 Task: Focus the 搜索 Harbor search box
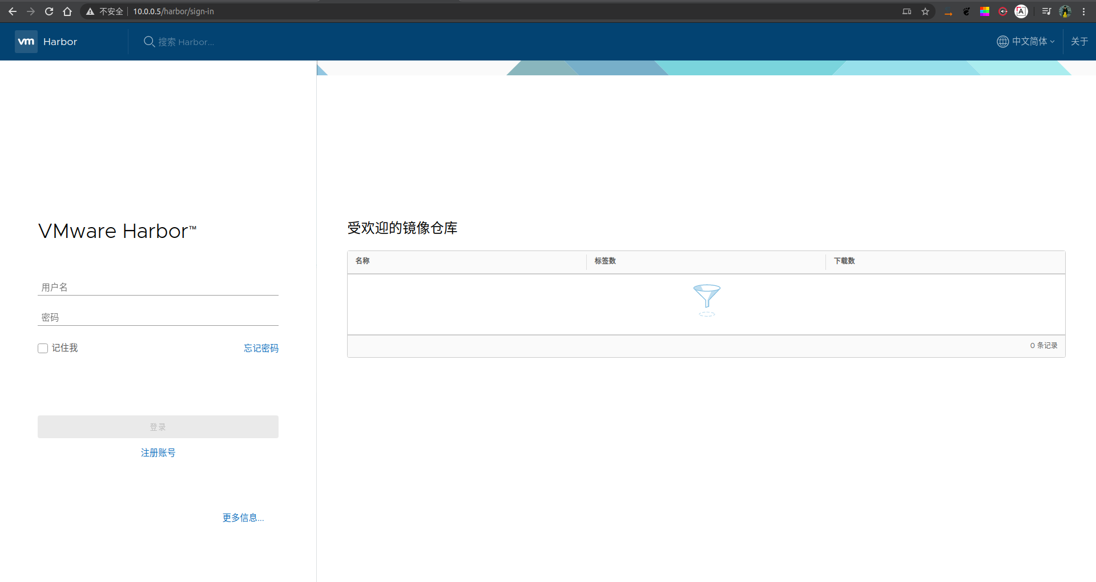tap(186, 42)
